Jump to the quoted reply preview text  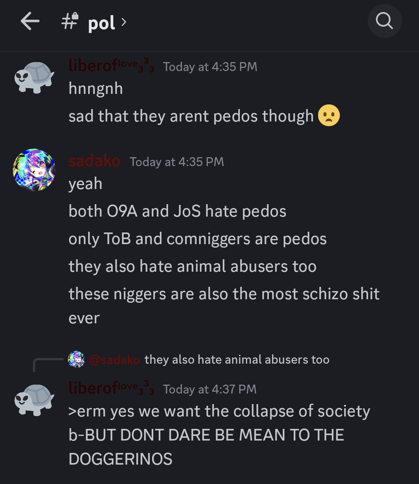(237, 360)
